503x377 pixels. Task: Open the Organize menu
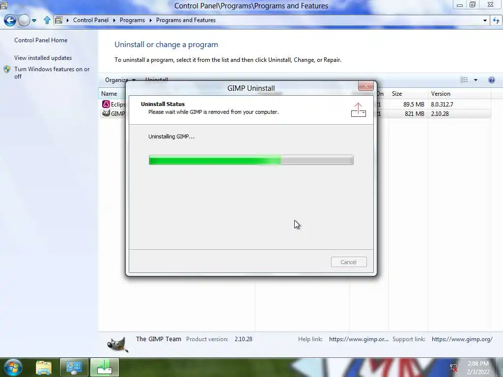[x=120, y=80]
